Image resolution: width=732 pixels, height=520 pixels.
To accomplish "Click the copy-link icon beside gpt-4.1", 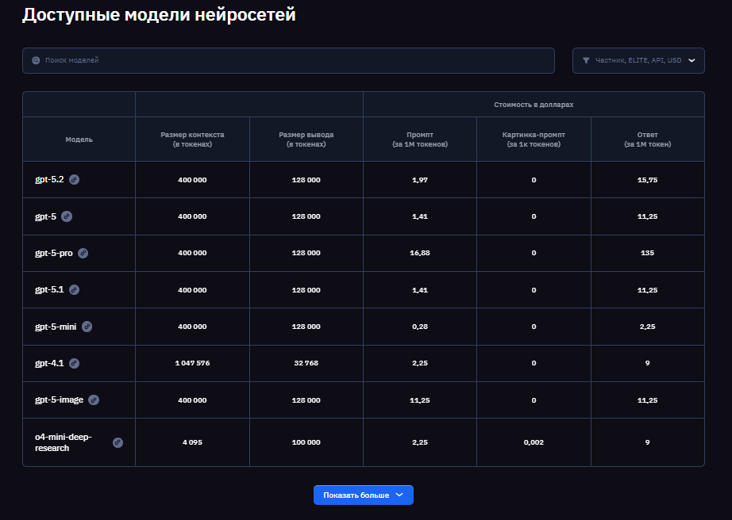I will (74, 362).
